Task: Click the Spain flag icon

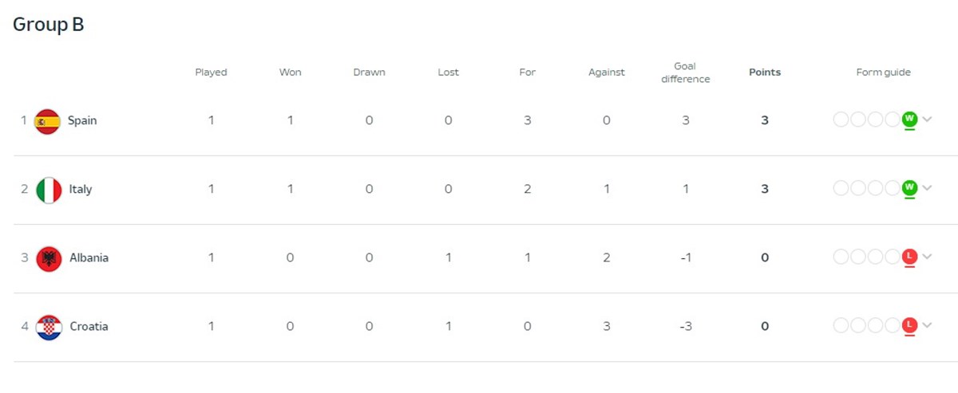Action: [x=48, y=121]
